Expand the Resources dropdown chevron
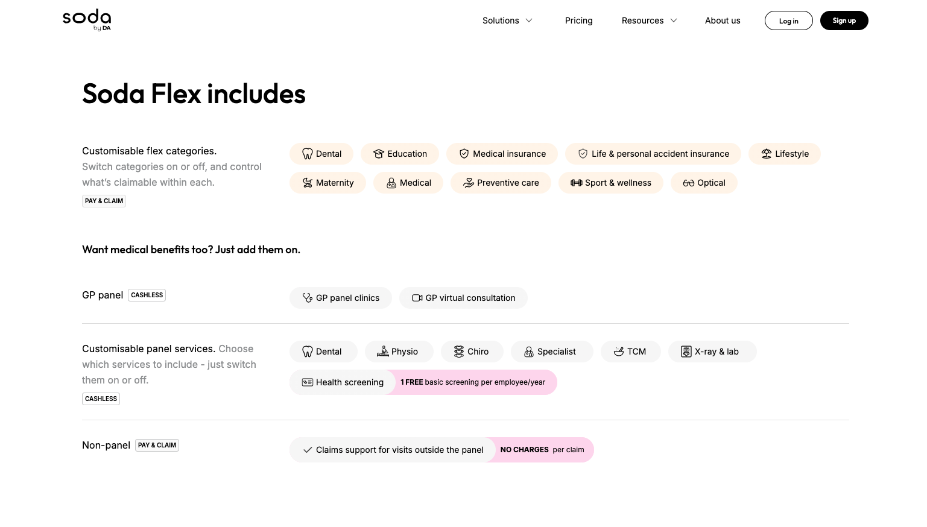Screen dimensions: 927x527 [674, 21]
